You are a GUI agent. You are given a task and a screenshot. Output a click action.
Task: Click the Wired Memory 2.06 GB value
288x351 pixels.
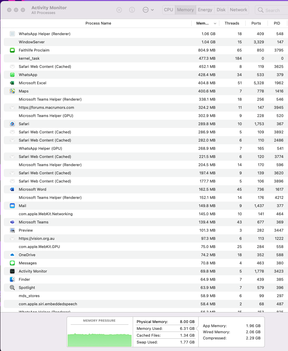[x=253, y=332]
